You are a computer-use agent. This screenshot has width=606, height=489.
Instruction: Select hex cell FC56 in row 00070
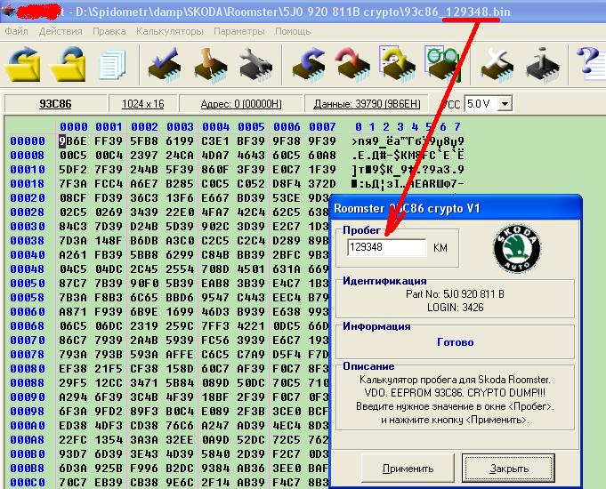pyautogui.click(x=215, y=341)
